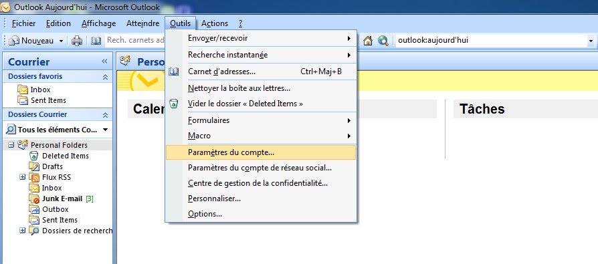598x264 pixels.
Task: Click Sent Items icon under Dossiers favoris
Action: click(x=23, y=100)
